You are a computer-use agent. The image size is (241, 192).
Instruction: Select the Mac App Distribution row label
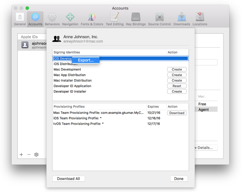(70, 75)
